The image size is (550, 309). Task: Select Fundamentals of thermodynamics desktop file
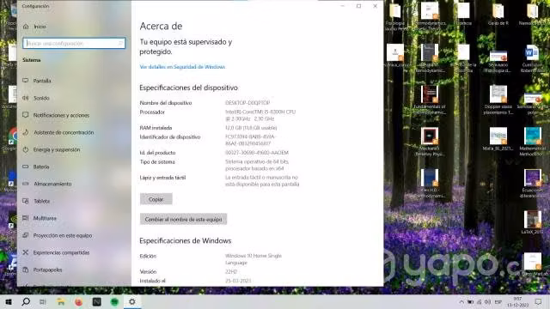pyautogui.click(x=430, y=100)
